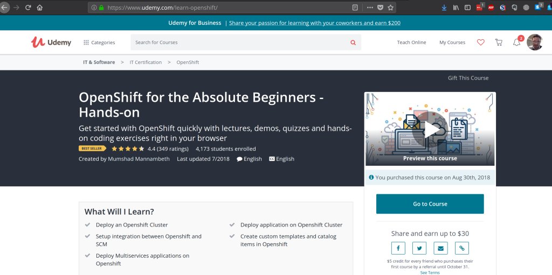This screenshot has height=275, width=552.
Task: Open My Courses menu
Action: click(452, 43)
